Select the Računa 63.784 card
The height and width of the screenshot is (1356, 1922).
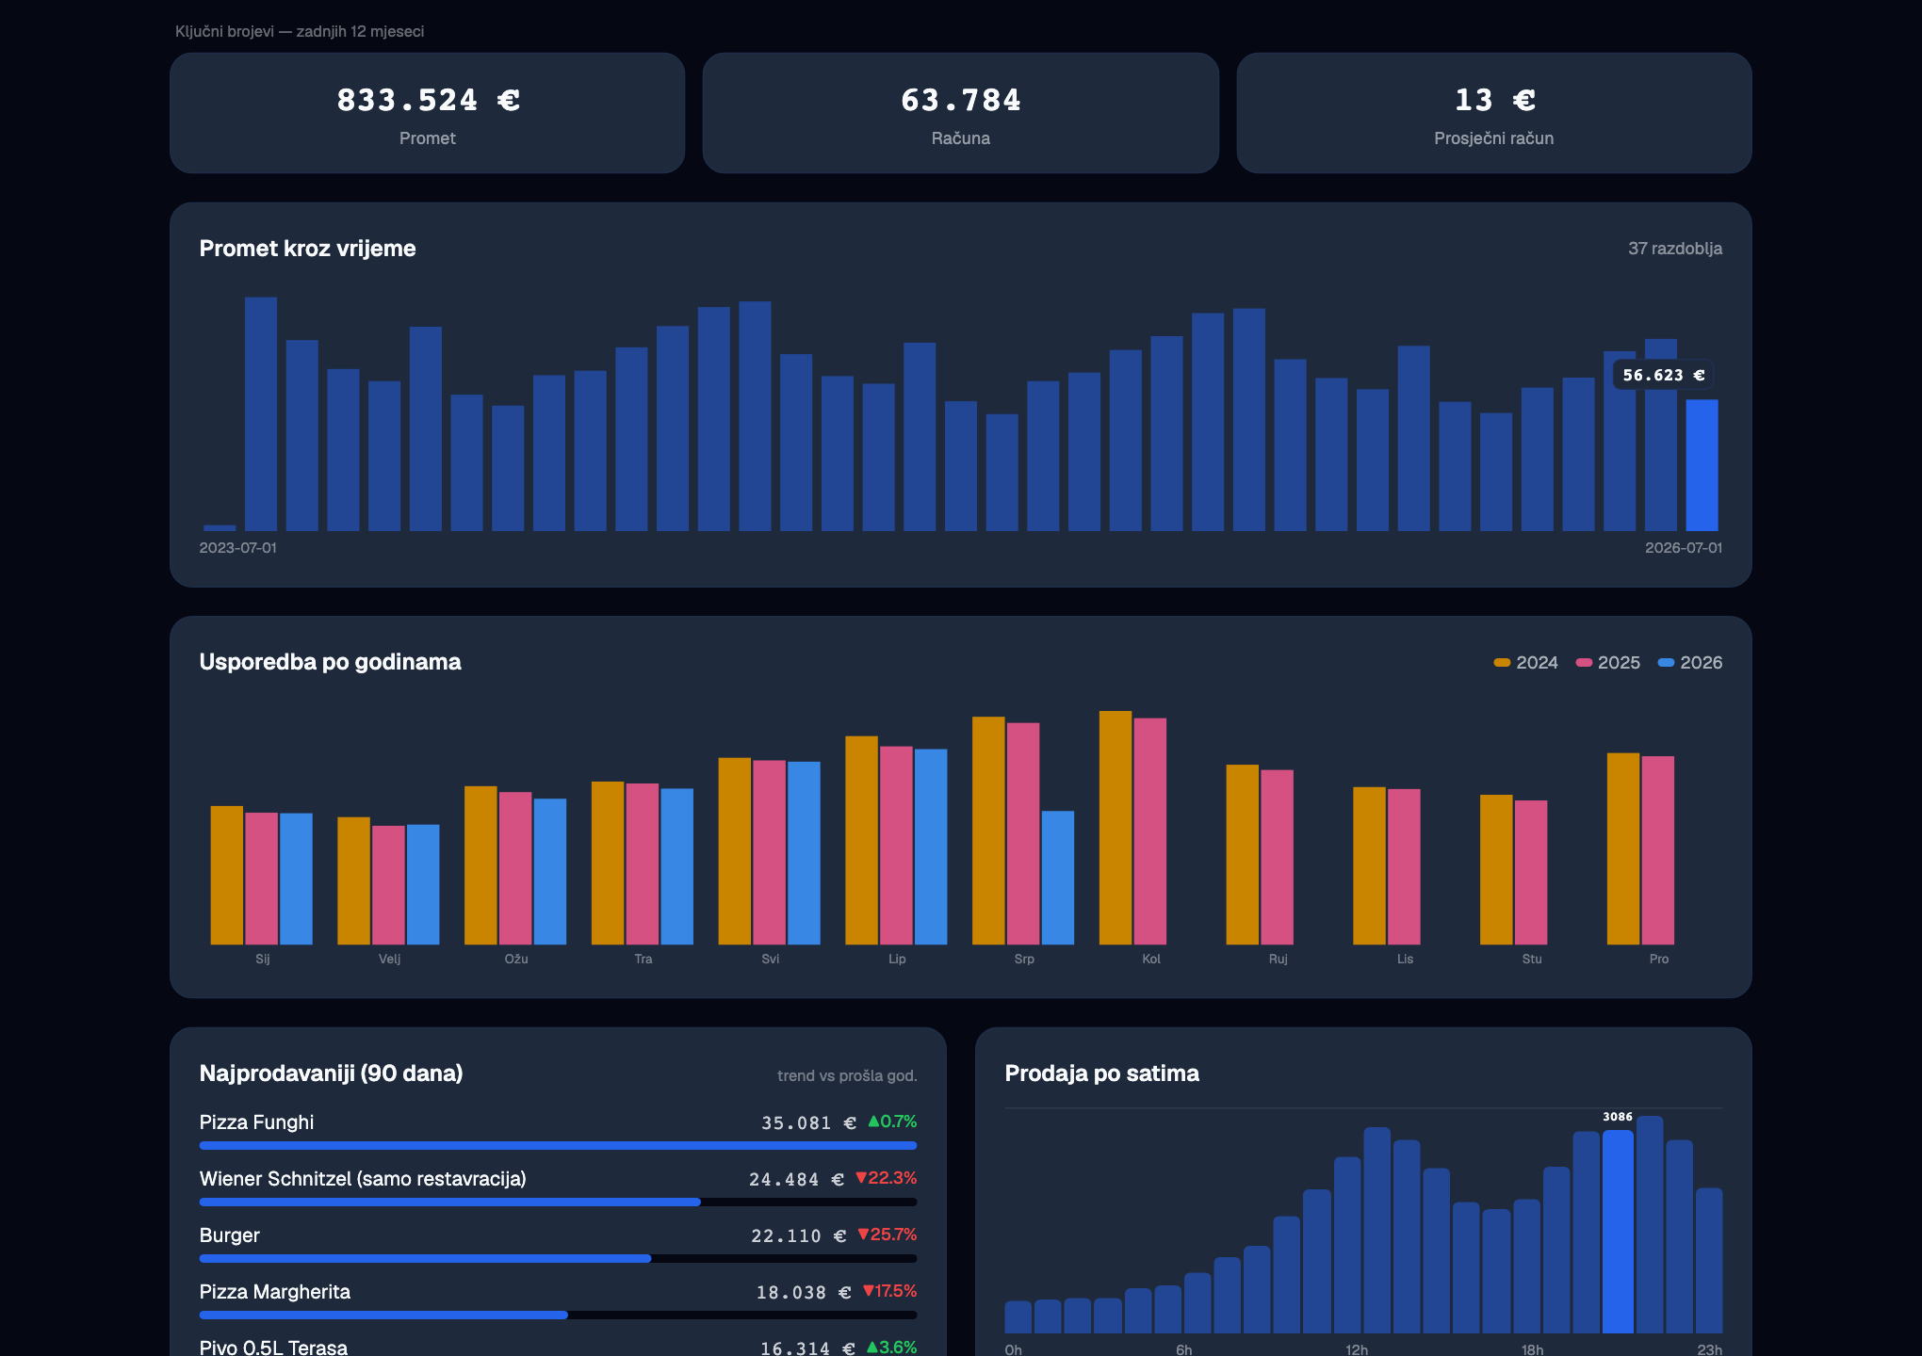click(961, 113)
